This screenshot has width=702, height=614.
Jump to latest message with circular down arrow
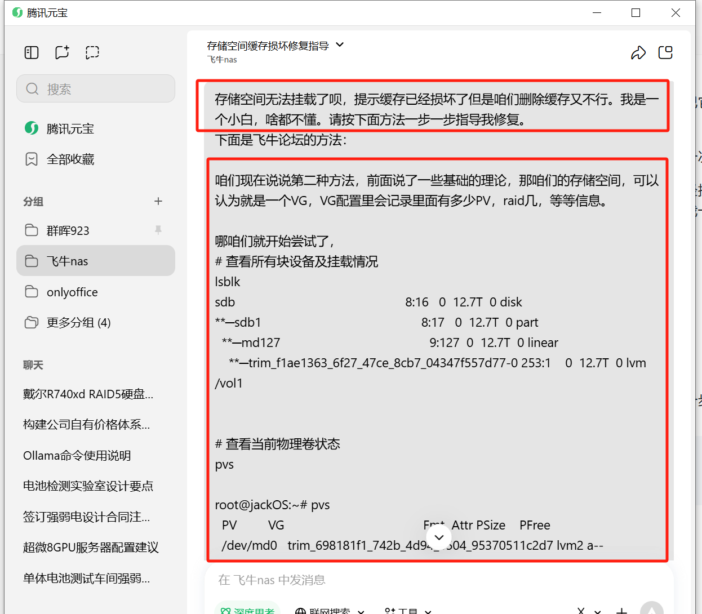tap(438, 537)
